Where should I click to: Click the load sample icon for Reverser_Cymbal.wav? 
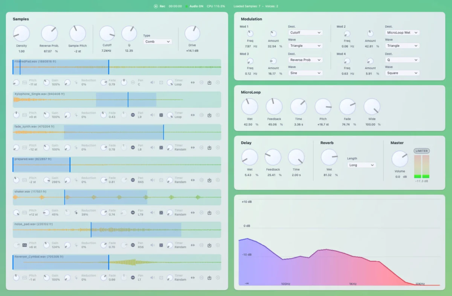[209, 278]
